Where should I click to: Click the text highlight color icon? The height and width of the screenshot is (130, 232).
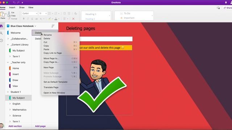(x=50, y=19)
